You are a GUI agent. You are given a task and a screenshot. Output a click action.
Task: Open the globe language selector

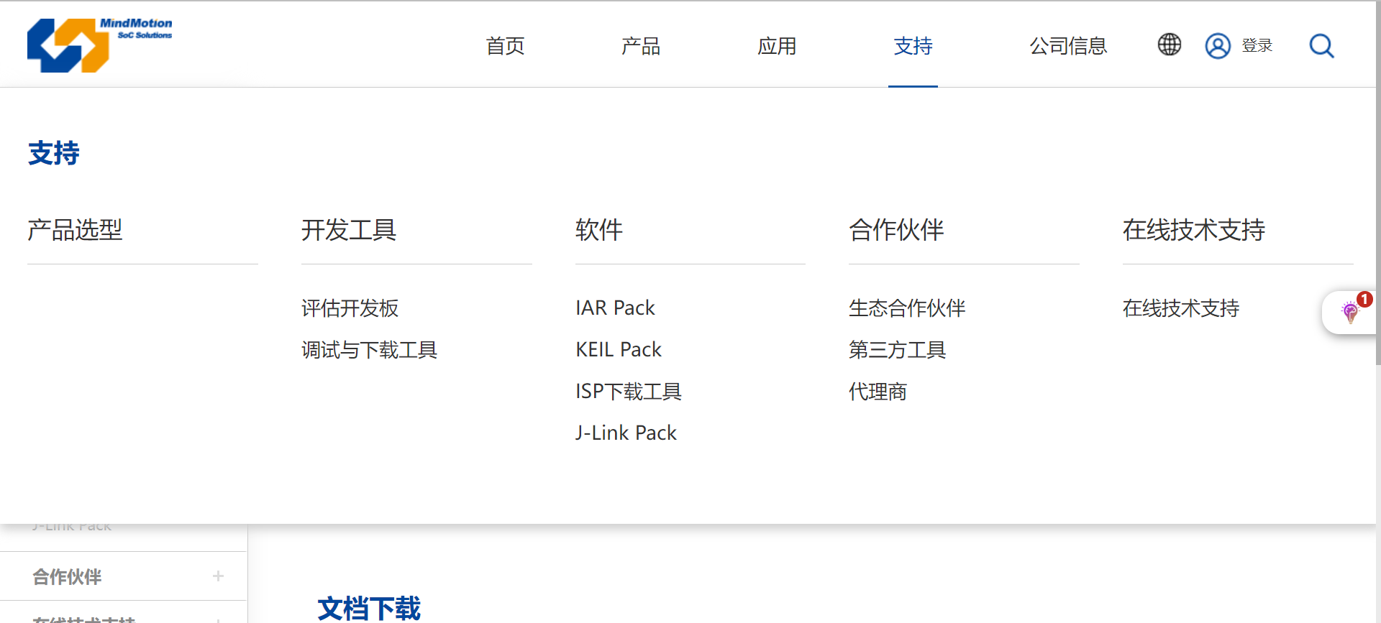coord(1169,45)
